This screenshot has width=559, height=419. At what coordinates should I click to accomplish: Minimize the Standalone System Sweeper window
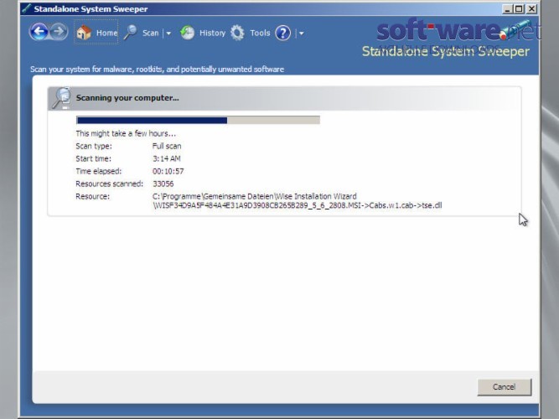507,9
